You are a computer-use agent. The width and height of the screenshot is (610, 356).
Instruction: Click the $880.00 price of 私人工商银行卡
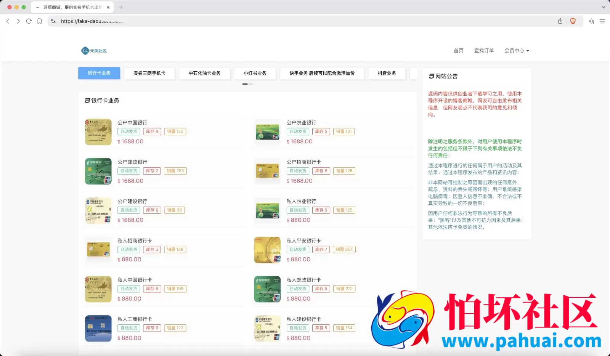coord(130,338)
